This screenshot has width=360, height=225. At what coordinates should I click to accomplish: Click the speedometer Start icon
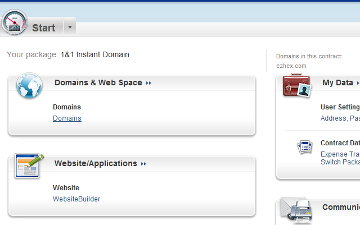click(15, 22)
